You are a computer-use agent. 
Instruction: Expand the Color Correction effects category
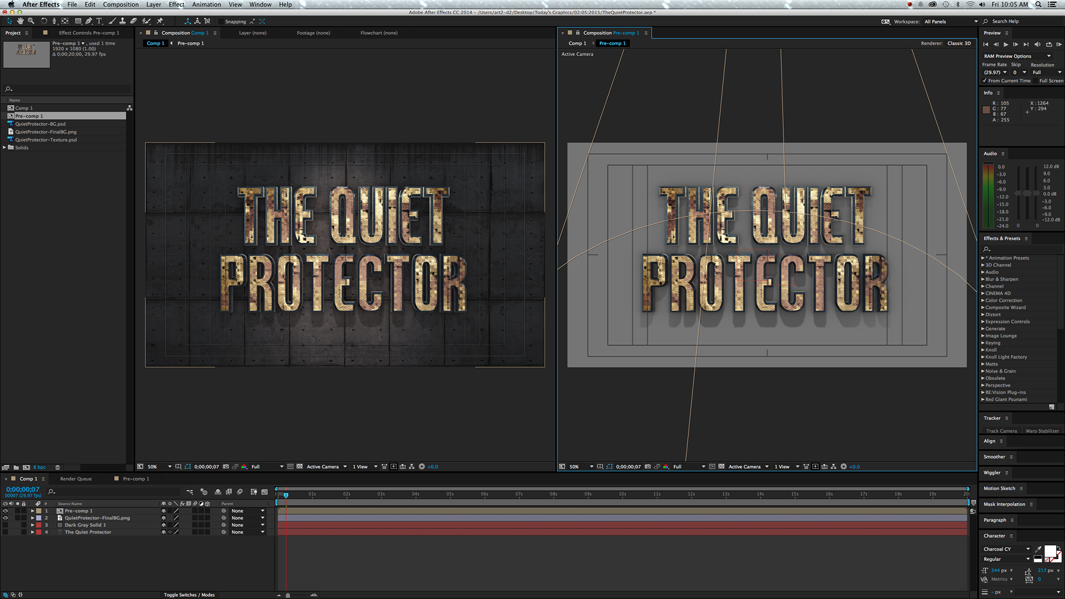tap(983, 301)
